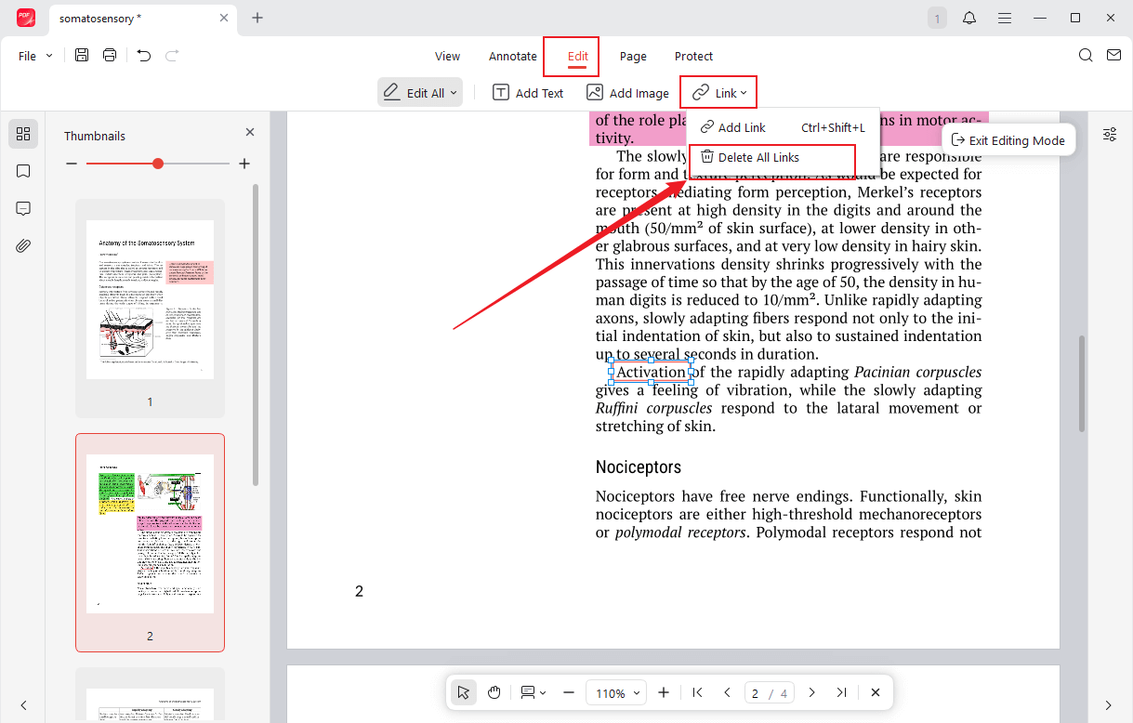
Task: Open the Bookmarks panel in the left sidebar
Action: click(22, 171)
